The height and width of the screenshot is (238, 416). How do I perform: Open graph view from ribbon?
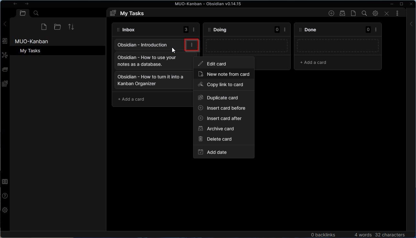(x=5, y=55)
